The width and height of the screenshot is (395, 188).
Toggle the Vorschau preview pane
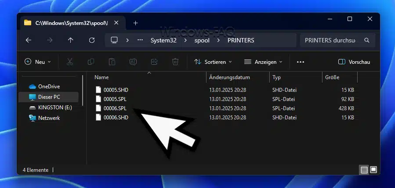[x=354, y=62]
